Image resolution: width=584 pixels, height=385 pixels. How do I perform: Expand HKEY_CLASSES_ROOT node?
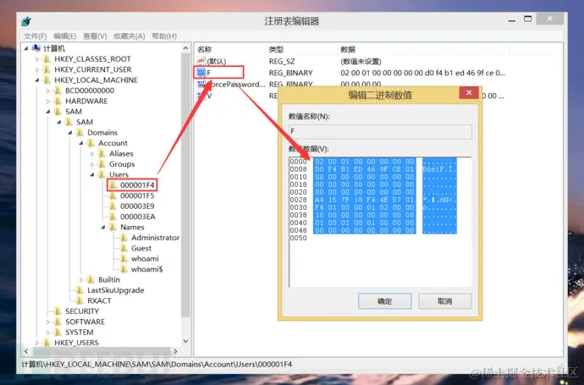point(37,59)
